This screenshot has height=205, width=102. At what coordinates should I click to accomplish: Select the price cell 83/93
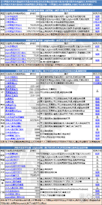[x=33, y=169]
